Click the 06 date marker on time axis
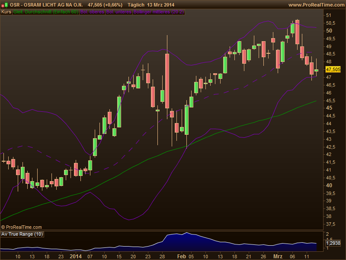 (292, 257)
